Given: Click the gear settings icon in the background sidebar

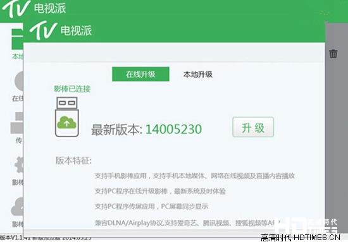Looking at the screenshot, I should pos(18,165).
